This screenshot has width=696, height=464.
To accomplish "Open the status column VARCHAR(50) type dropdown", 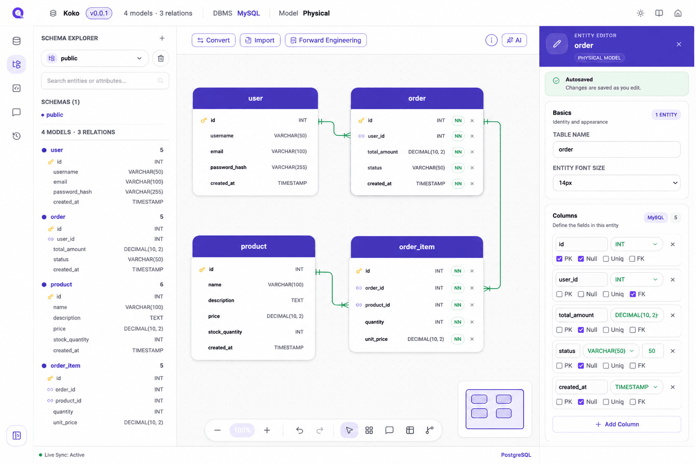I will [611, 351].
